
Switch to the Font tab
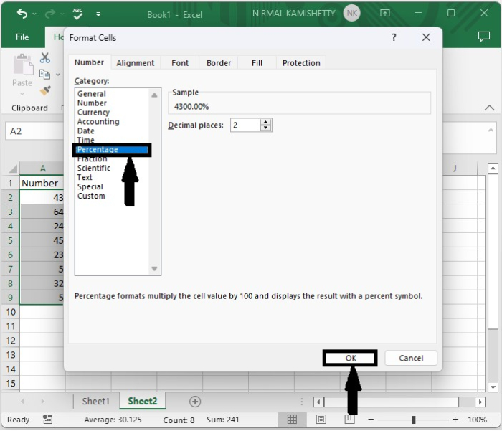click(x=180, y=63)
